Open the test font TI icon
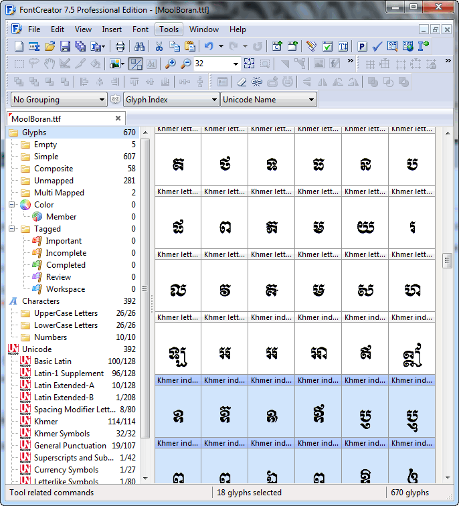This screenshot has width=459, height=506. pyautogui.click(x=343, y=46)
